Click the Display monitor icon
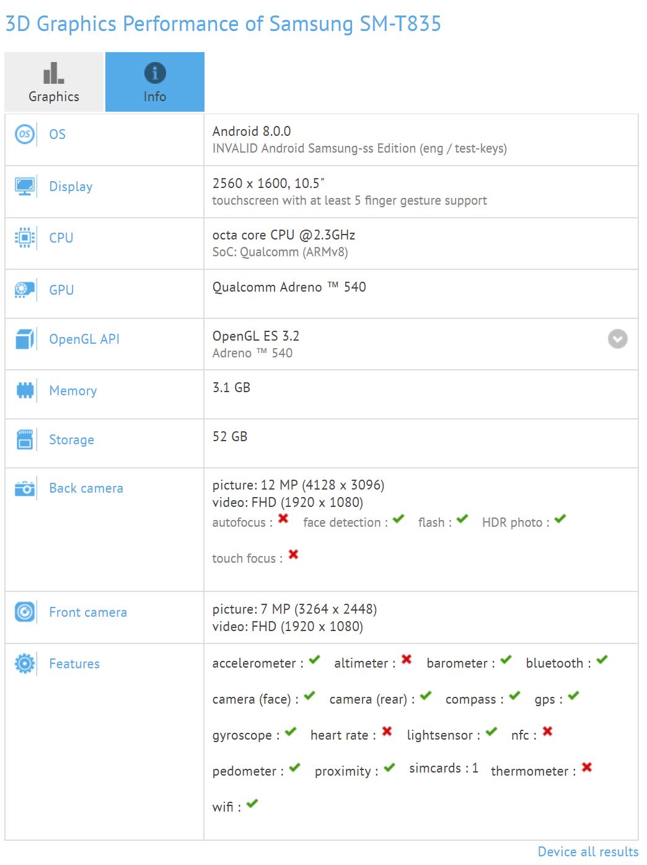 (25, 186)
